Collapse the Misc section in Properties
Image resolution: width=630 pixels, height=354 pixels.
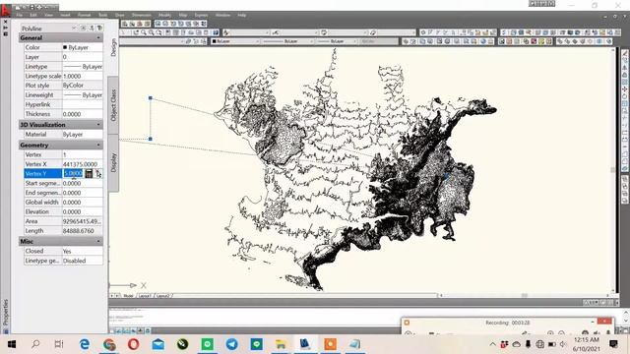click(98, 241)
